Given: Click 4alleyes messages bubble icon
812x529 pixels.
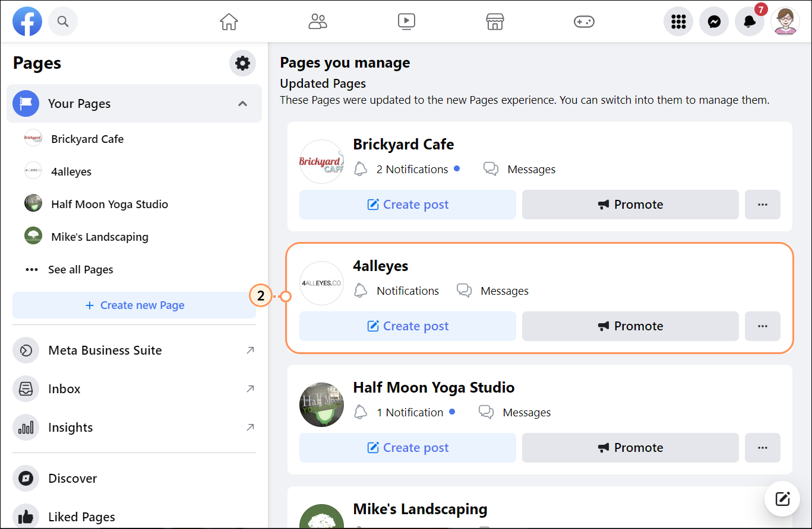Looking at the screenshot, I should pyautogui.click(x=464, y=291).
